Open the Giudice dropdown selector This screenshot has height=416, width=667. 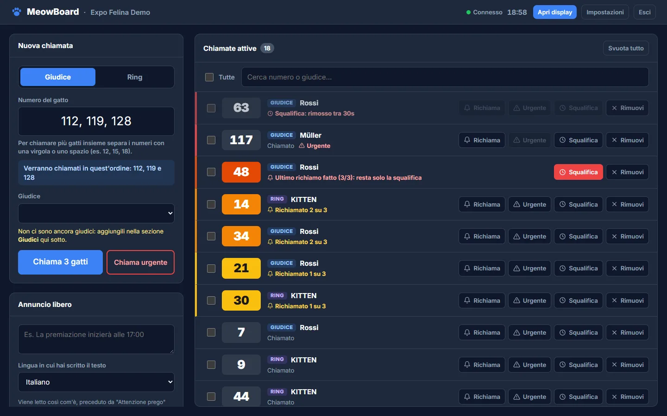click(96, 213)
